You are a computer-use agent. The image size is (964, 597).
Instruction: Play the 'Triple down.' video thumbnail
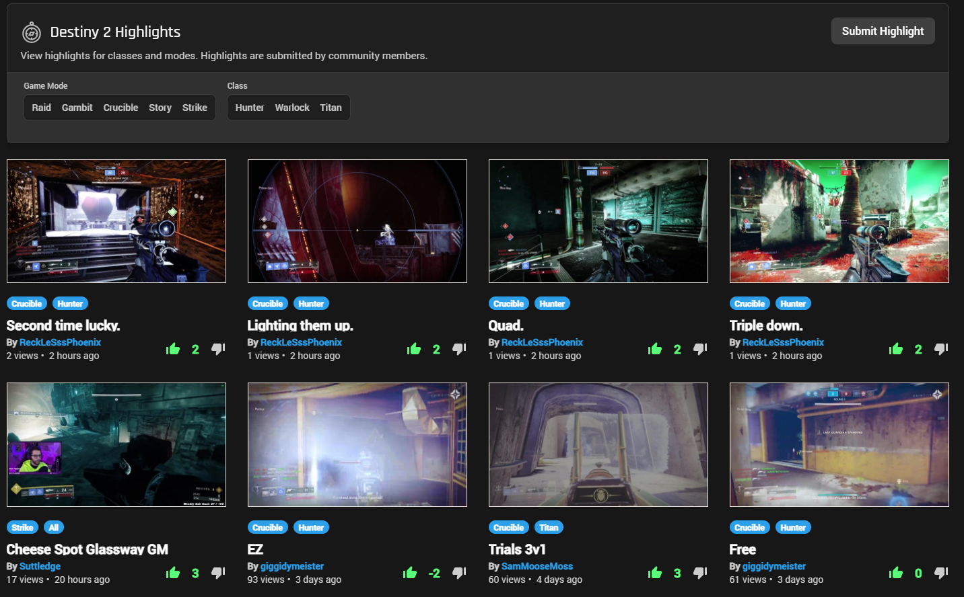click(x=839, y=221)
